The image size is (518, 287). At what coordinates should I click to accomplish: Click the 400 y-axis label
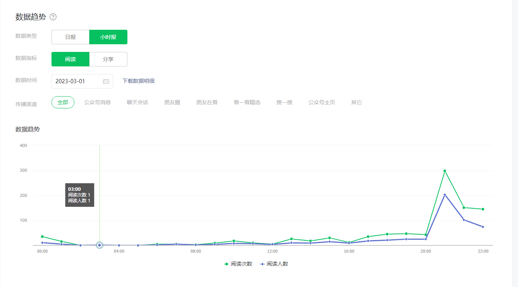click(x=23, y=145)
